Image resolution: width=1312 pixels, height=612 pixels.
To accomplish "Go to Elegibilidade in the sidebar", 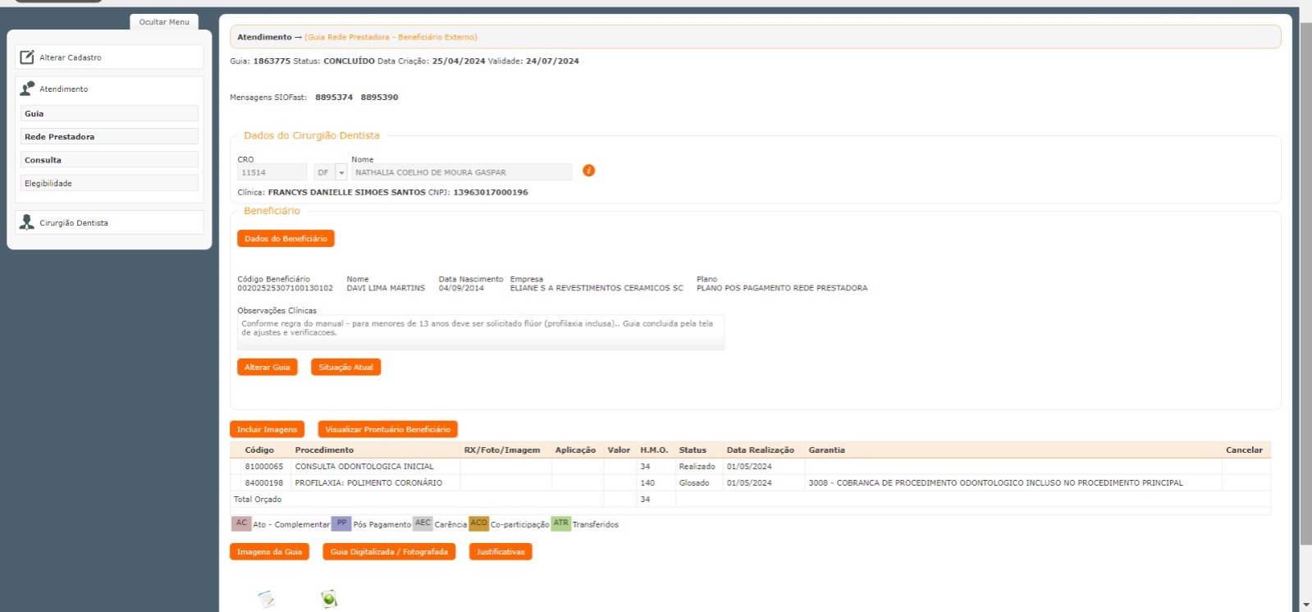I will pyautogui.click(x=109, y=184).
